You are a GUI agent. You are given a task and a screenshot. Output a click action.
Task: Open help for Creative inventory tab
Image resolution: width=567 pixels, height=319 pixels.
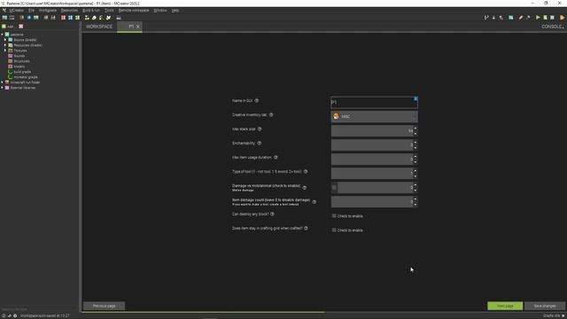[271, 114]
